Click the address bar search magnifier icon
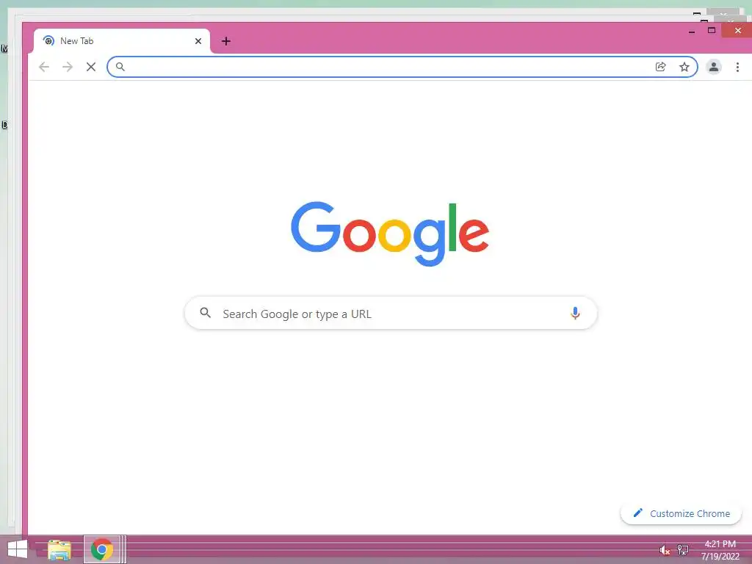This screenshot has height=564, width=752. click(120, 67)
